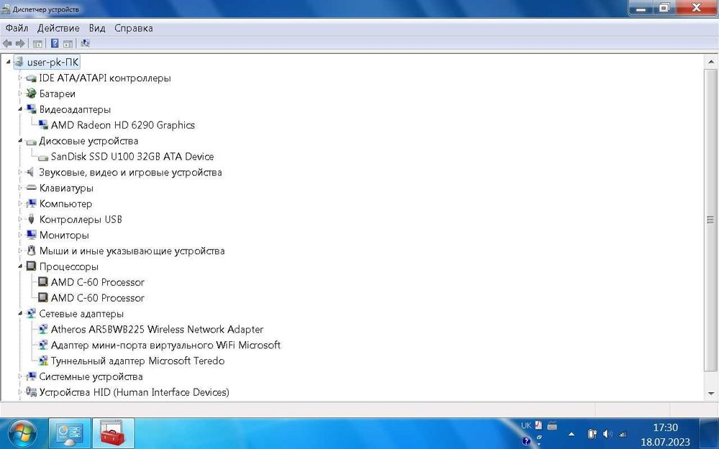Click the USB plug icon of Контроллеры USB

[x=31, y=219]
